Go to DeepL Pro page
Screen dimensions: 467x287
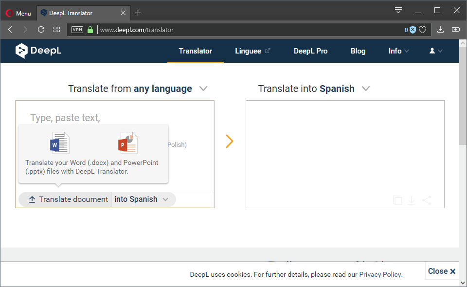311,51
